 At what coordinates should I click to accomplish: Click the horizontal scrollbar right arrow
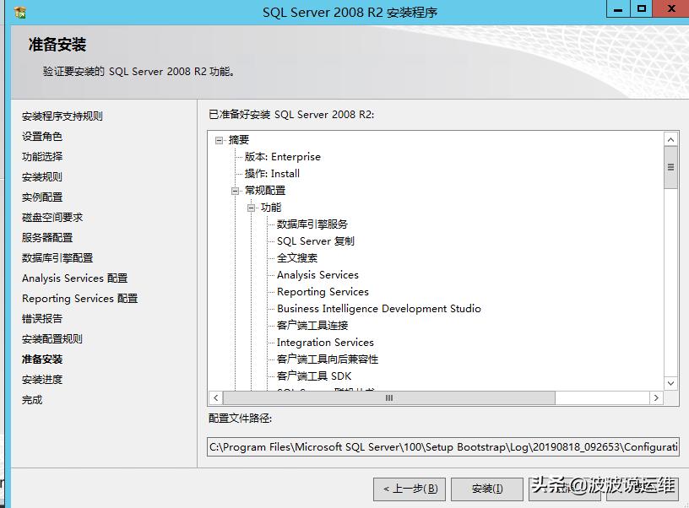(657, 397)
